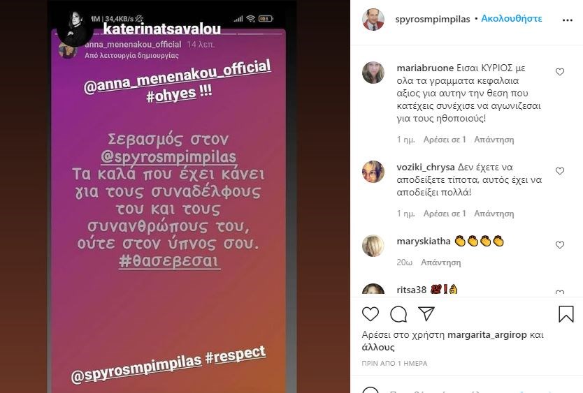Open voziki_chrysa's avatar picture
Viewport: 583px width, 393px height.
pyautogui.click(x=373, y=172)
